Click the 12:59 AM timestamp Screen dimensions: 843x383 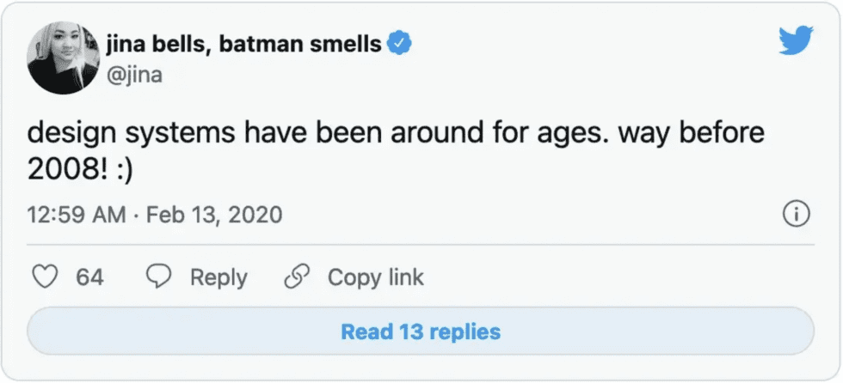pos(76,215)
